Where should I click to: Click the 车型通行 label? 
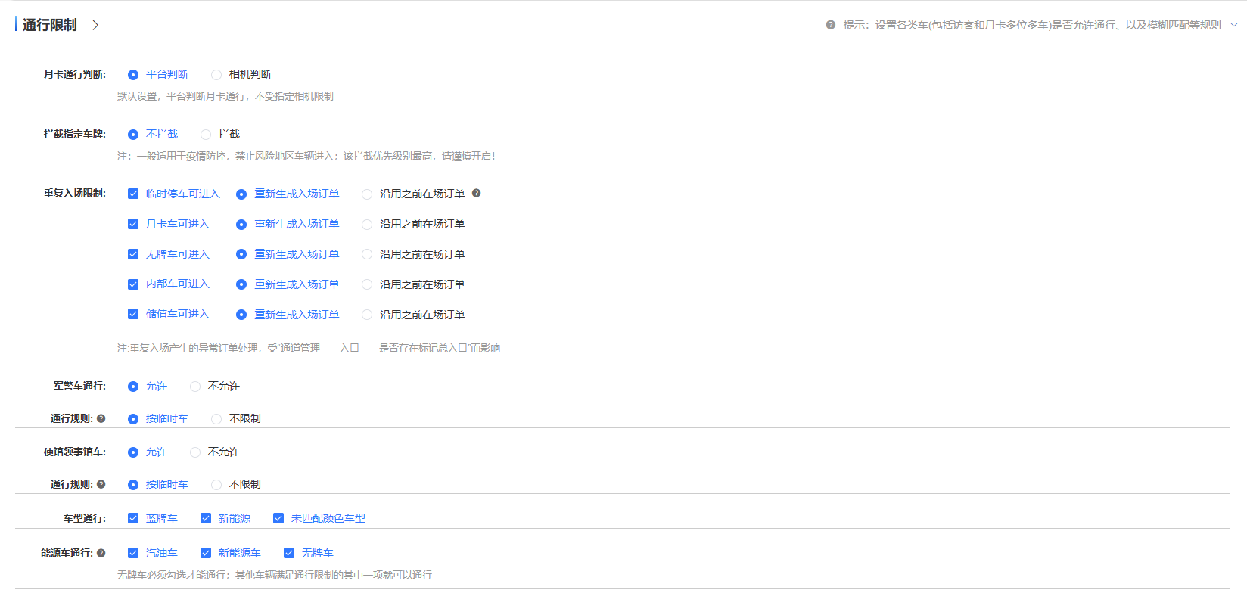[85, 518]
